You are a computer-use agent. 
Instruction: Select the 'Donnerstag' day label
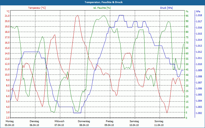pos(84,121)
